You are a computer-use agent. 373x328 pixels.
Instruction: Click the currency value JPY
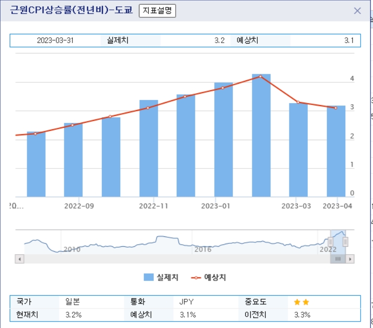click(x=186, y=302)
